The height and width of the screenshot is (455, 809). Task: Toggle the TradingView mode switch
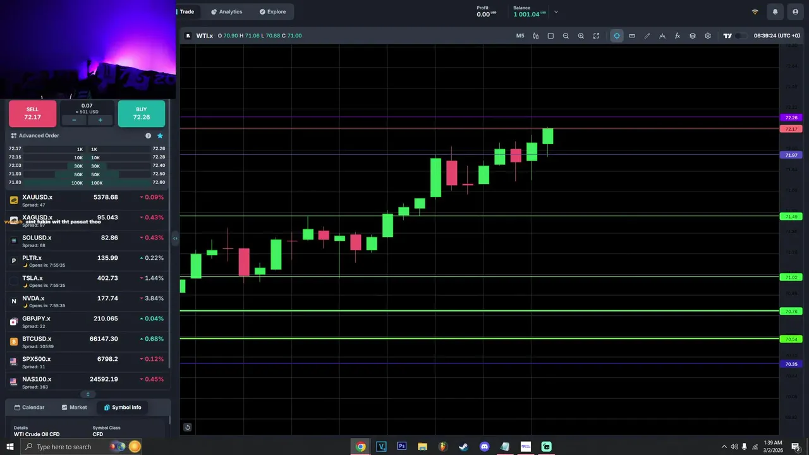(x=741, y=36)
